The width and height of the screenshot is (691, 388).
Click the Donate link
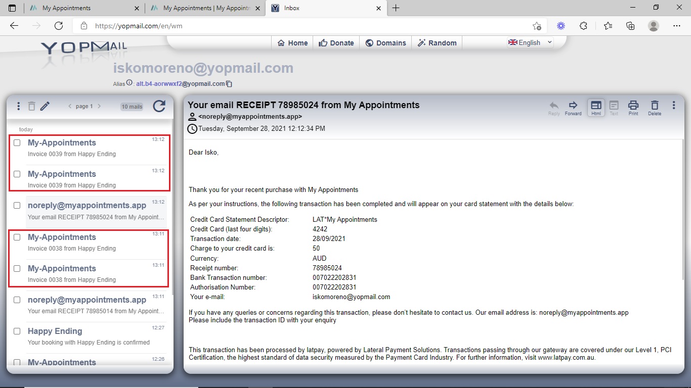(x=336, y=43)
